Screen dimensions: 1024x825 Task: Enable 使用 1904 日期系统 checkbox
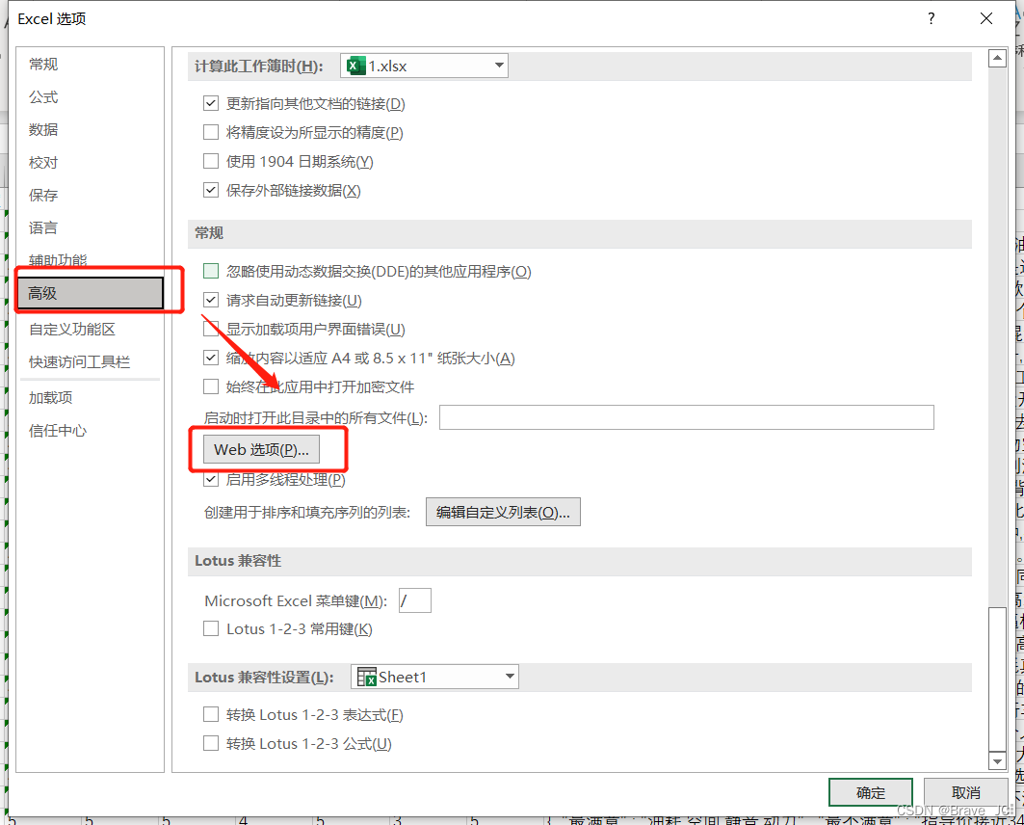(x=211, y=161)
